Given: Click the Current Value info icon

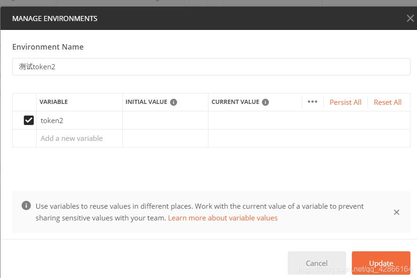Looking at the screenshot, I should click(265, 102).
